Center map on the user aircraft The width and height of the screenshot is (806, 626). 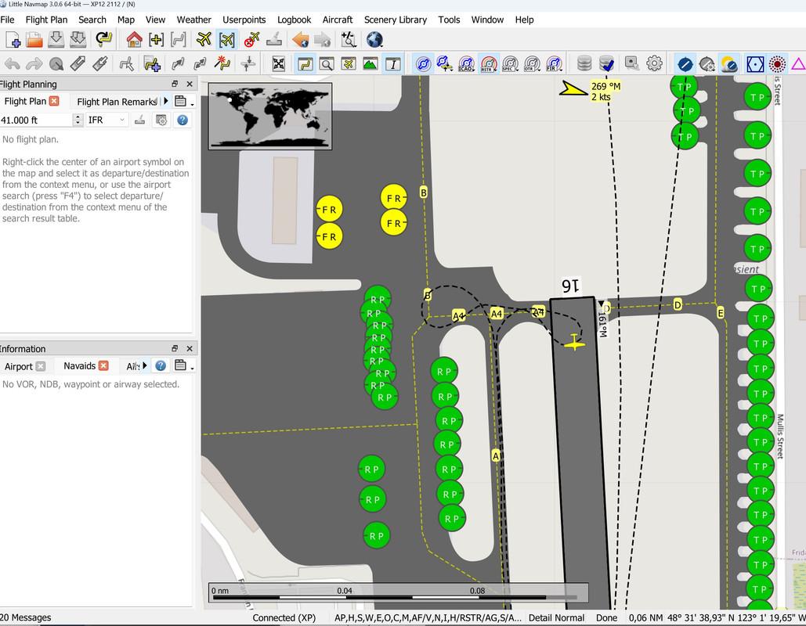[x=204, y=40]
